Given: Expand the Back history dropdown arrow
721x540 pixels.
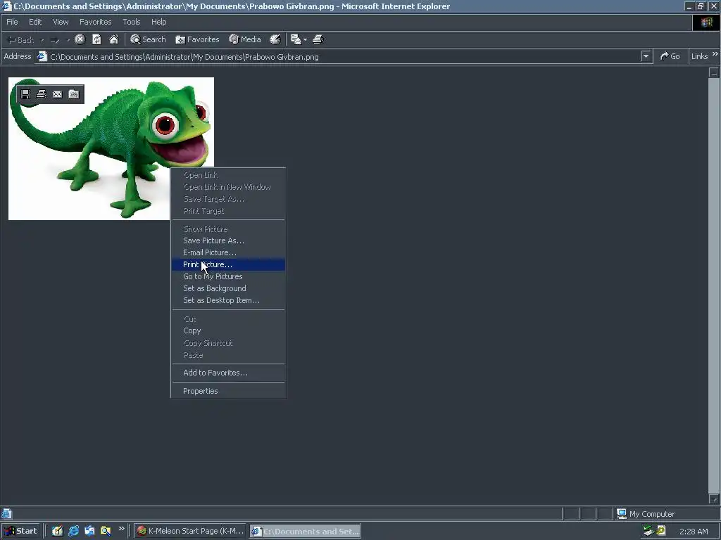Looking at the screenshot, I should coord(42,40).
